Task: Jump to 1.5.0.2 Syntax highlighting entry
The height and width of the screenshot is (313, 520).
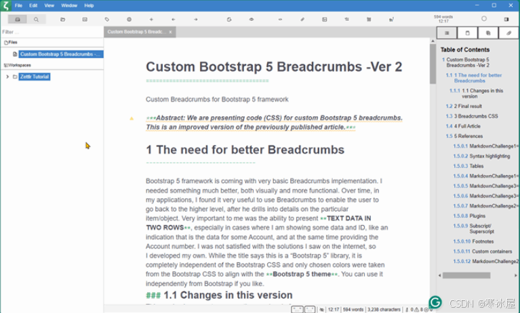Action: [x=481, y=156]
